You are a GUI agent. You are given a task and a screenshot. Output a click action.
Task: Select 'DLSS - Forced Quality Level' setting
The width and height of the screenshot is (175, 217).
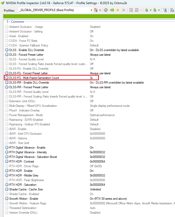[x=26, y=59]
